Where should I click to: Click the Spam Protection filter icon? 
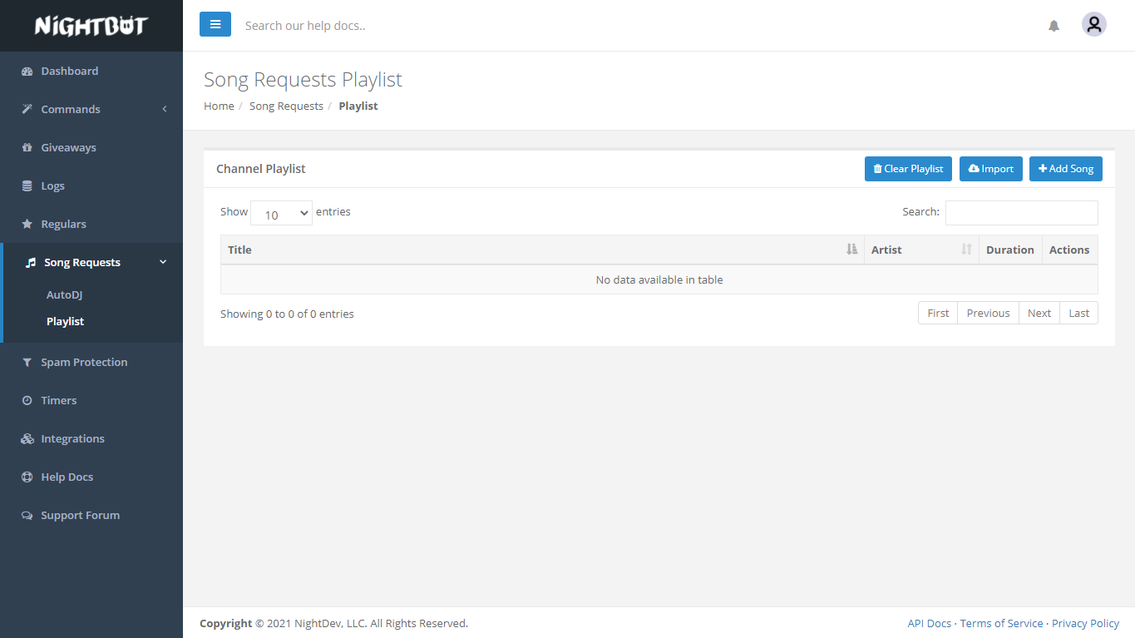(x=27, y=363)
